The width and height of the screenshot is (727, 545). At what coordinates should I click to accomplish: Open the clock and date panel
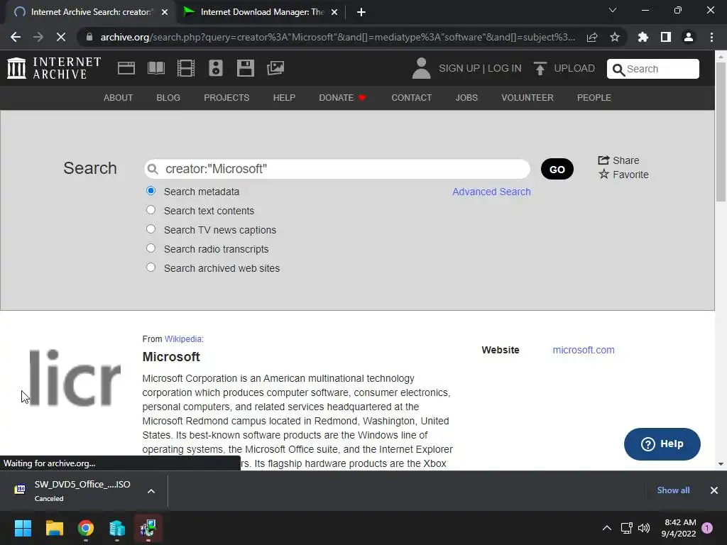[679, 528]
